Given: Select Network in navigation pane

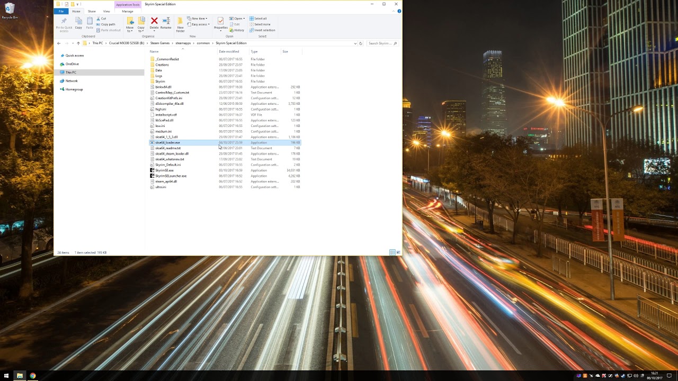Looking at the screenshot, I should (72, 81).
